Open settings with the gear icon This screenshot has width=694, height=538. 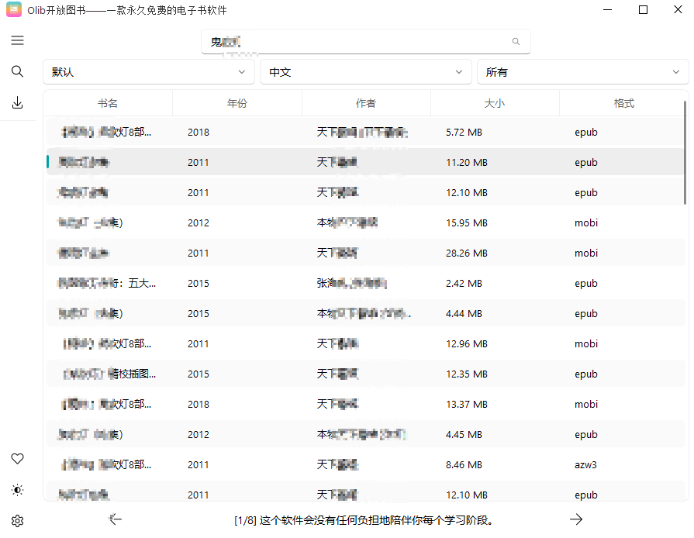coord(17,520)
